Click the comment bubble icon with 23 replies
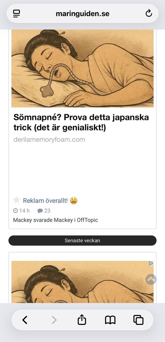 (40, 211)
